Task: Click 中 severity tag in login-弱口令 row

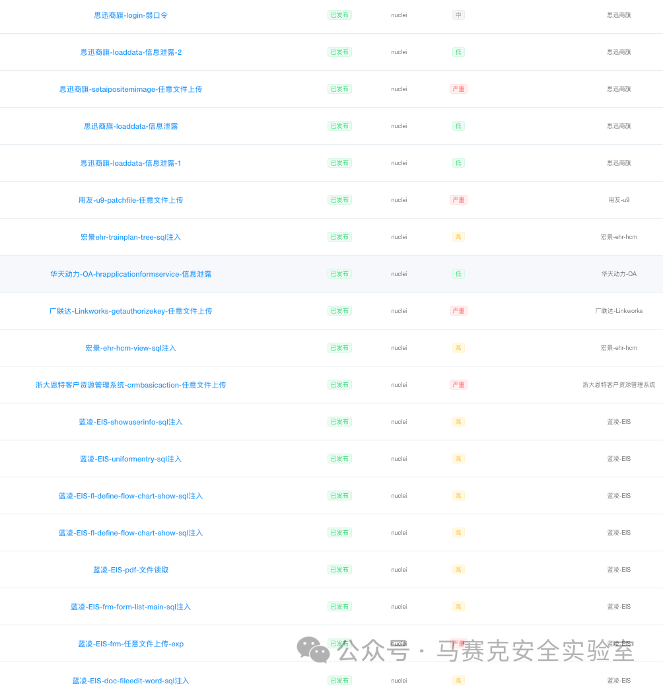Action: [458, 15]
